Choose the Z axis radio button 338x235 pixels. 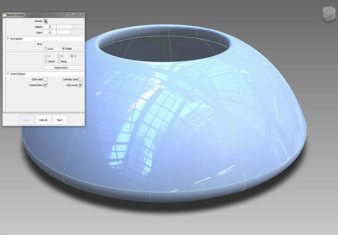pos(72,56)
